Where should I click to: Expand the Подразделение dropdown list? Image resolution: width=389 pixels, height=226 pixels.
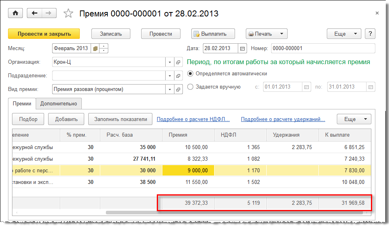170,75
